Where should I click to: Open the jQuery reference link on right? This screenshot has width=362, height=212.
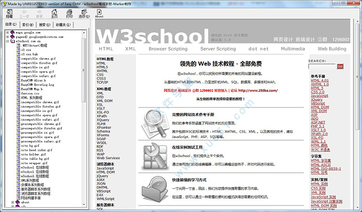317,99
